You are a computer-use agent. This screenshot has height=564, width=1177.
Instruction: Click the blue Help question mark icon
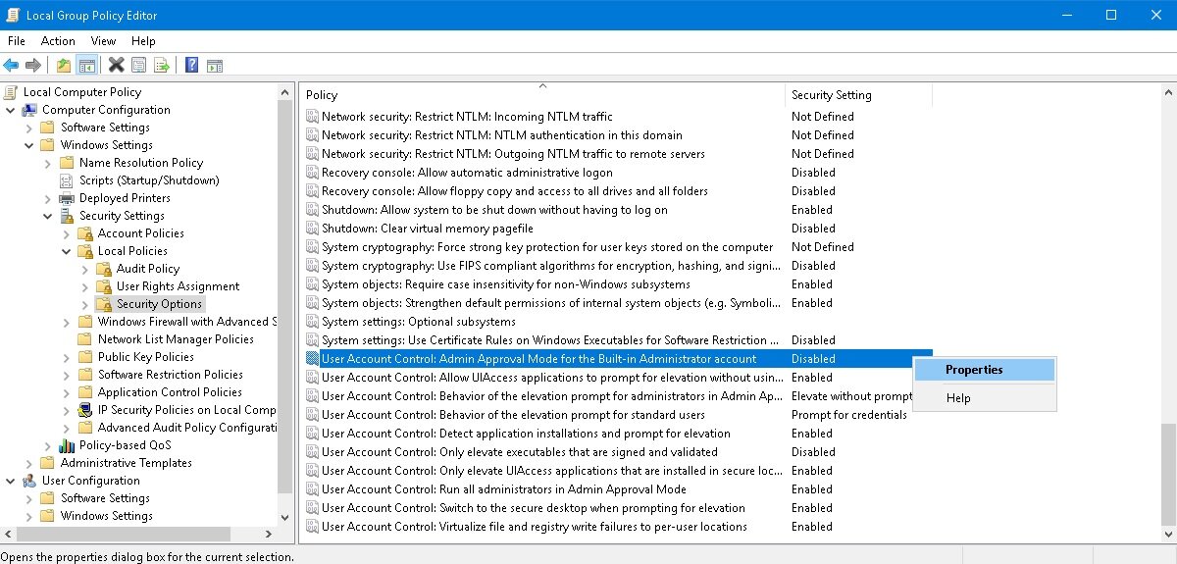(x=191, y=66)
